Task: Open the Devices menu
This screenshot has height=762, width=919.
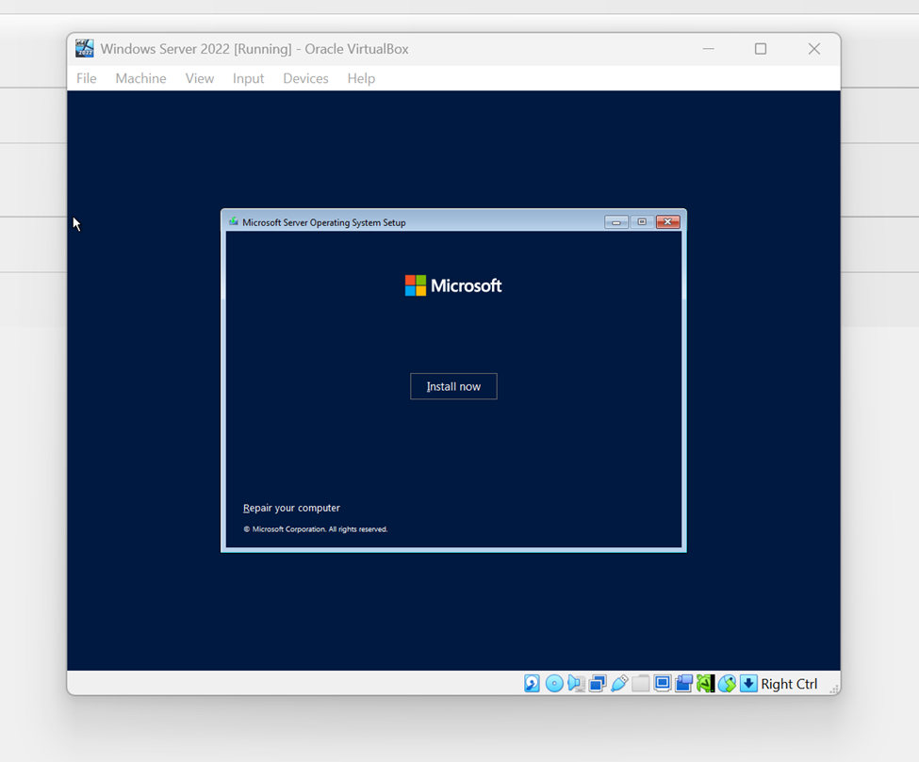Action: [x=306, y=78]
